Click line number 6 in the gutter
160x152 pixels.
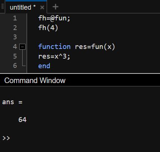[x=15, y=66]
